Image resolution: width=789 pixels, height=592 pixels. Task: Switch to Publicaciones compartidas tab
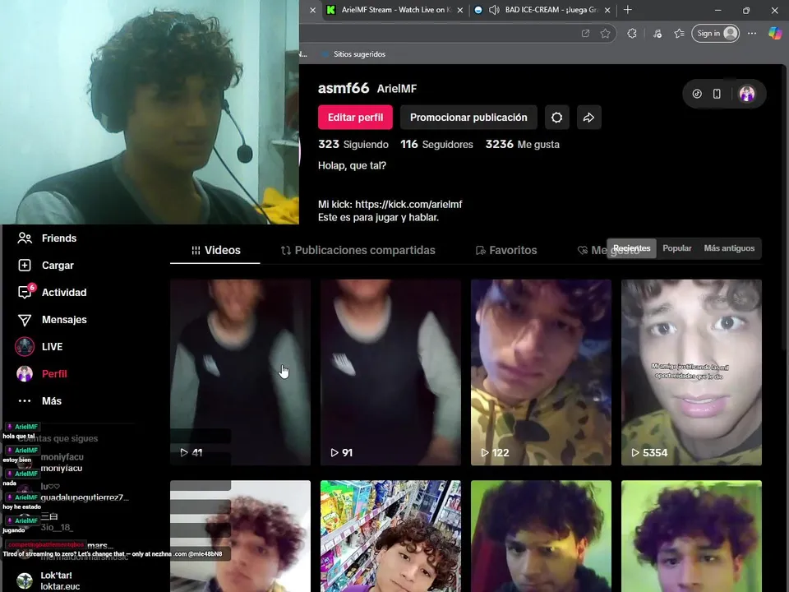pyautogui.click(x=358, y=250)
